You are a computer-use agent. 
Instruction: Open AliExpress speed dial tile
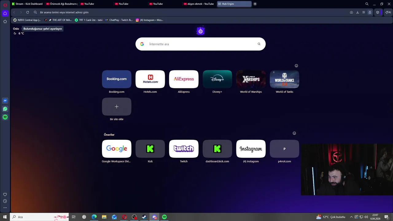[184, 79]
